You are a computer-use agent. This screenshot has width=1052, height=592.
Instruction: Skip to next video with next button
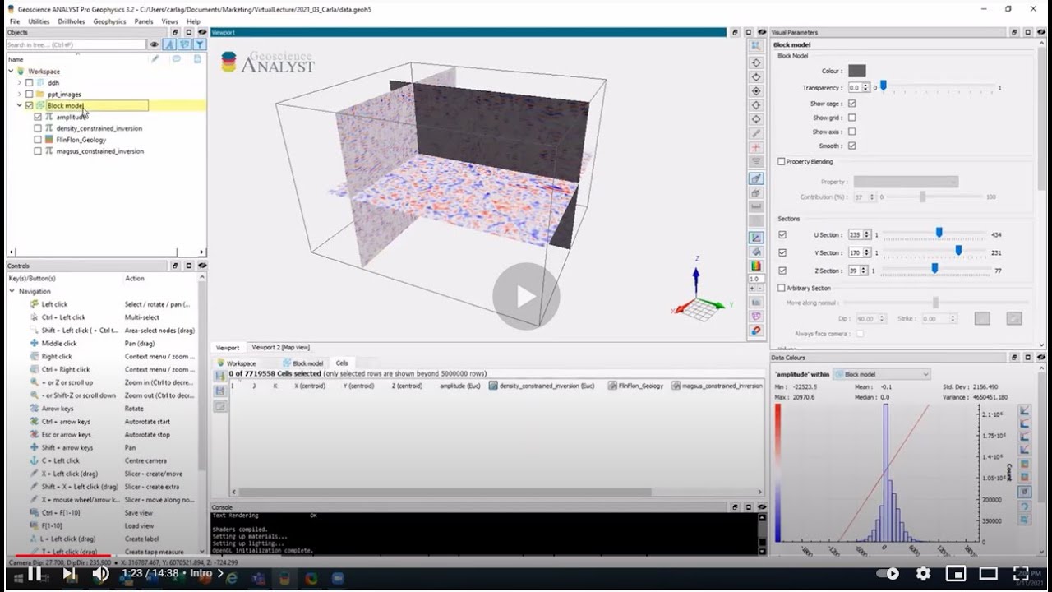tap(69, 573)
